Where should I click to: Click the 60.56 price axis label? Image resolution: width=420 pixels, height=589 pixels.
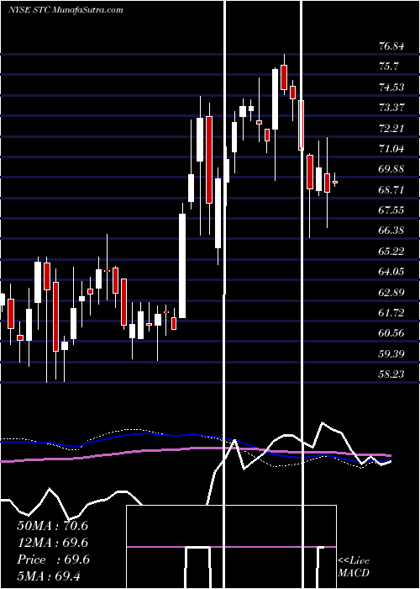tap(391, 333)
